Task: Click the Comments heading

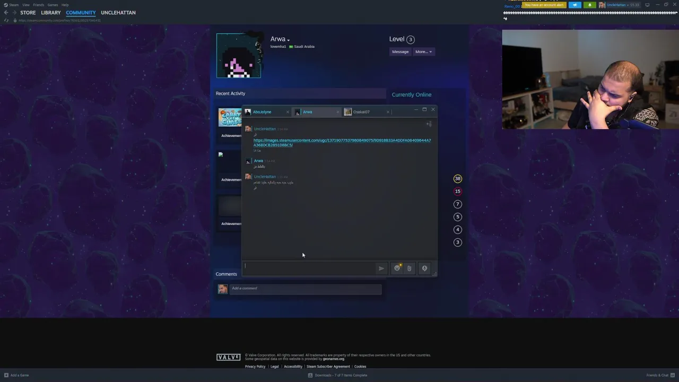Action: pyautogui.click(x=227, y=274)
